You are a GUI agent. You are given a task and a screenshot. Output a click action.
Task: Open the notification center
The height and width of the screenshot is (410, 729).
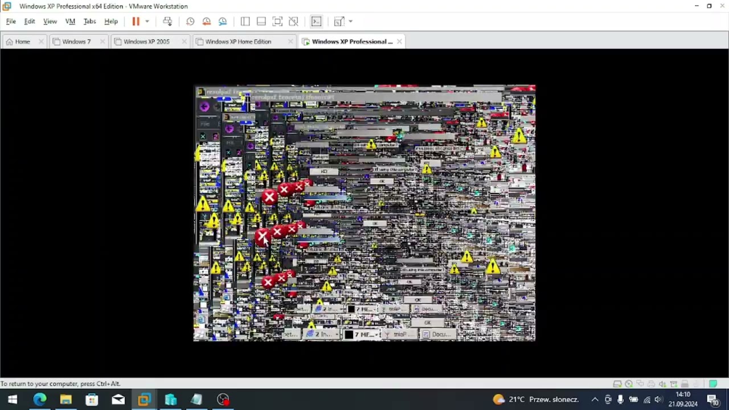pos(713,400)
